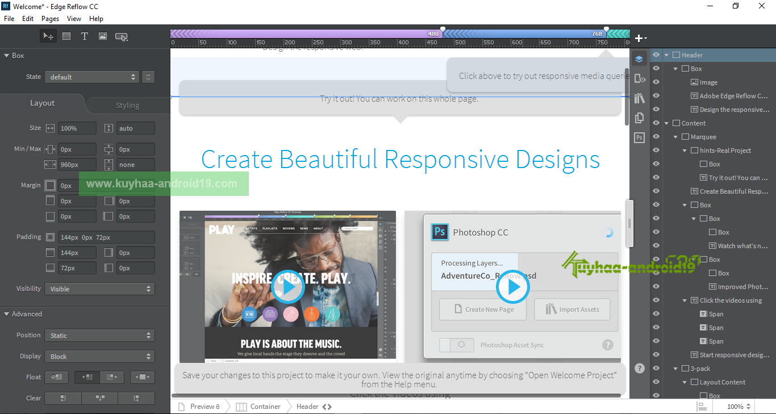Select Preview 8 in the breadcrumb bar
The width and height of the screenshot is (776, 414).
point(199,407)
